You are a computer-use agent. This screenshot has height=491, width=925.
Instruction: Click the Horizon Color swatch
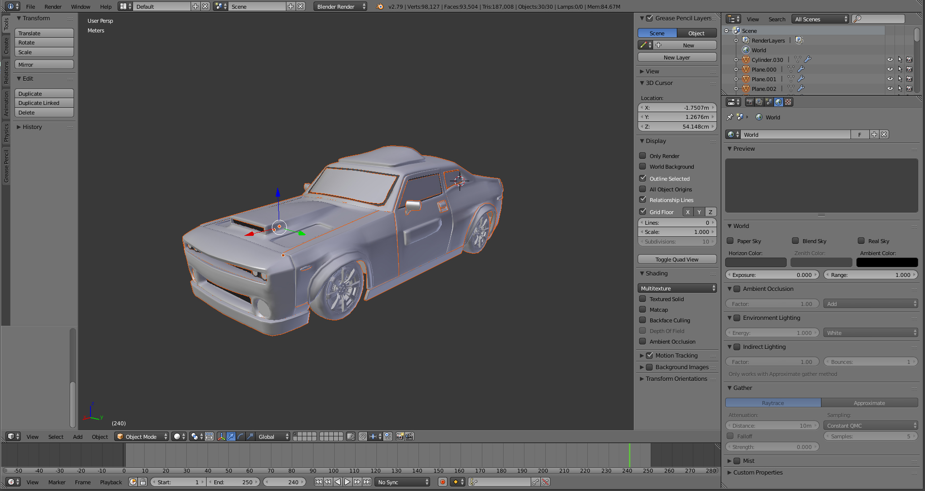pos(755,262)
